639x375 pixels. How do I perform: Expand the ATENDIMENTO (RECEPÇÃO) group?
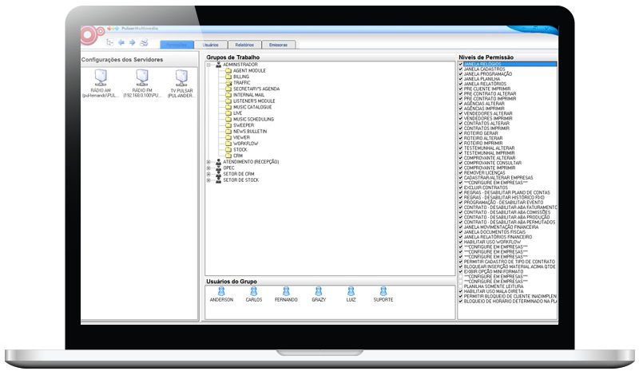click(208, 161)
